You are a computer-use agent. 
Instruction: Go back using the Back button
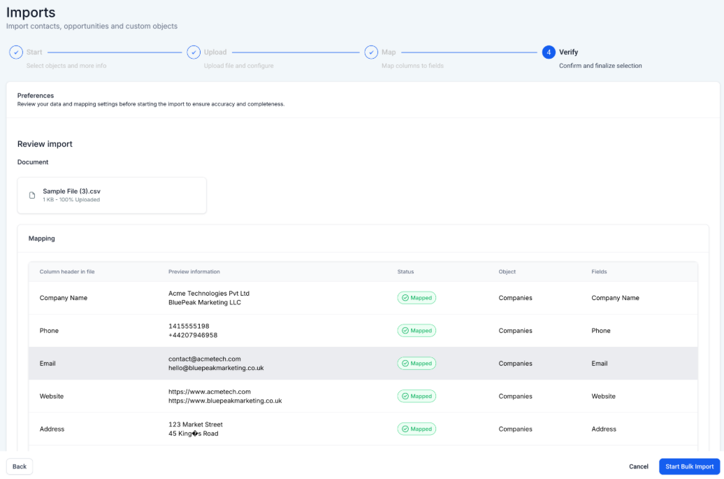click(20, 466)
